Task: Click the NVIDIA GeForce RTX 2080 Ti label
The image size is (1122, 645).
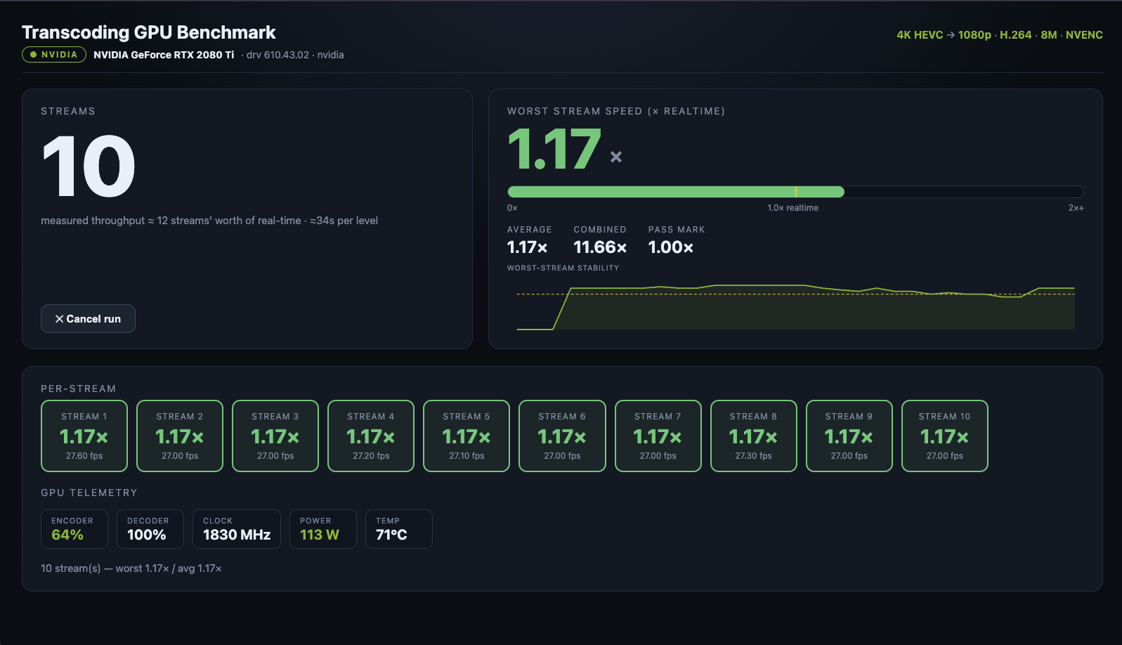Action: [164, 55]
